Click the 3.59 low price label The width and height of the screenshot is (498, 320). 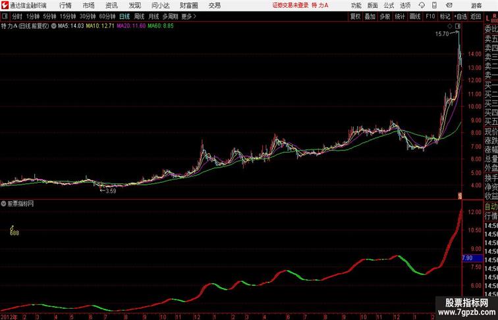[x=111, y=191]
